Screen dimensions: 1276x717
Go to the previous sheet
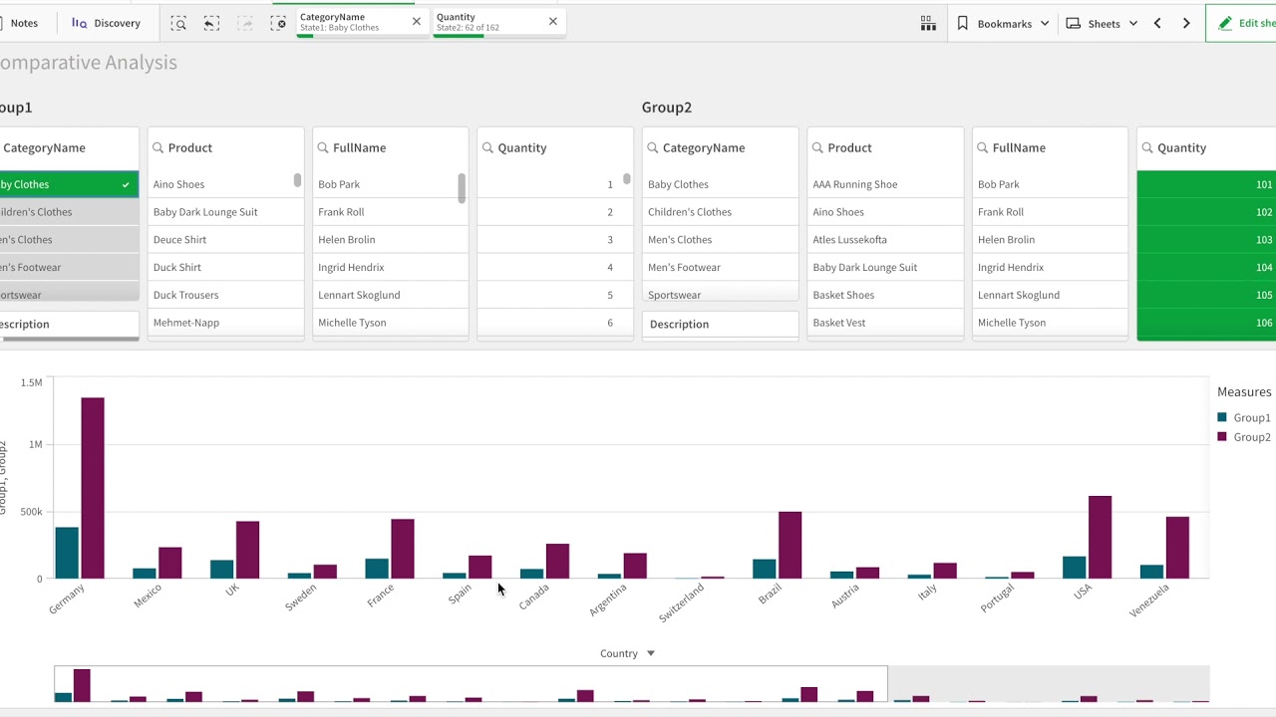tap(1157, 23)
